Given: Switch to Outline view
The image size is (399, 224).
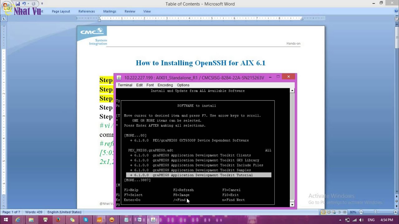Looking at the screenshot, I should [339, 212].
